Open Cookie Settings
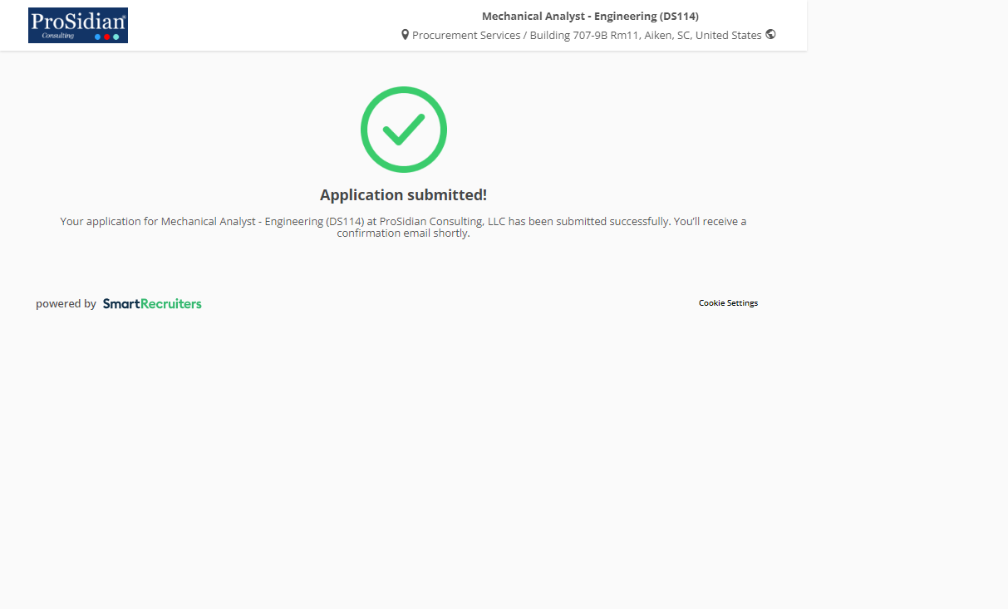Image resolution: width=1008 pixels, height=609 pixels. click(x=728, y=303)
